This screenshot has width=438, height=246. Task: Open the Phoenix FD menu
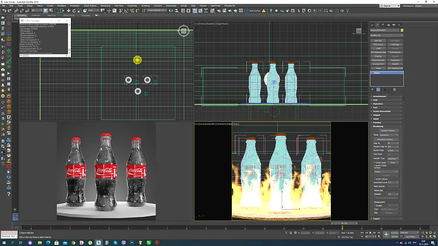click(x=229, y=6)
